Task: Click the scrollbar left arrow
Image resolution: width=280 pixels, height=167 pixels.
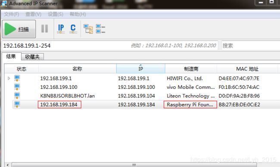Action: pos(7,165)
